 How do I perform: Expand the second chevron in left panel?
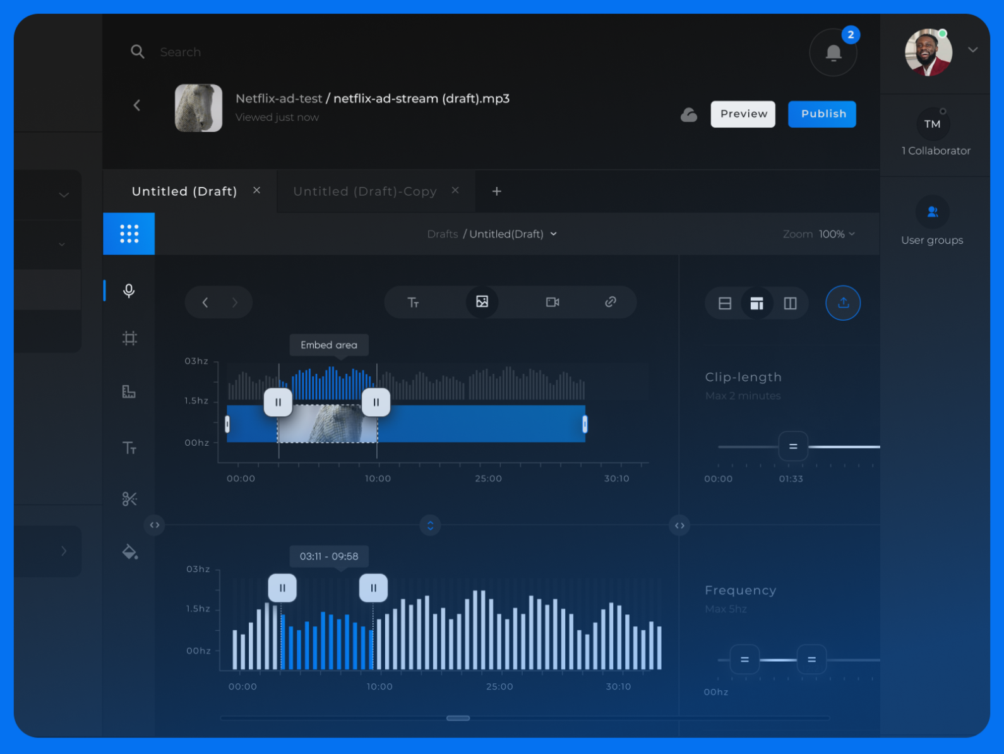tap(62, 244)
